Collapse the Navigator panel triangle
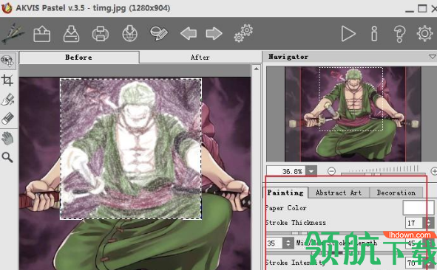The height and width of the screenshot is (270, 437). coord(433,57)
